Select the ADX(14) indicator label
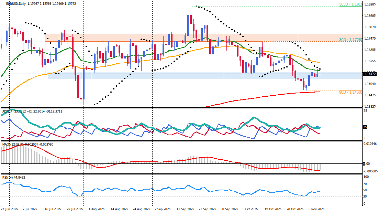Image resolution: width=378 pixels, height=213 pixels. tap(32, 111)
